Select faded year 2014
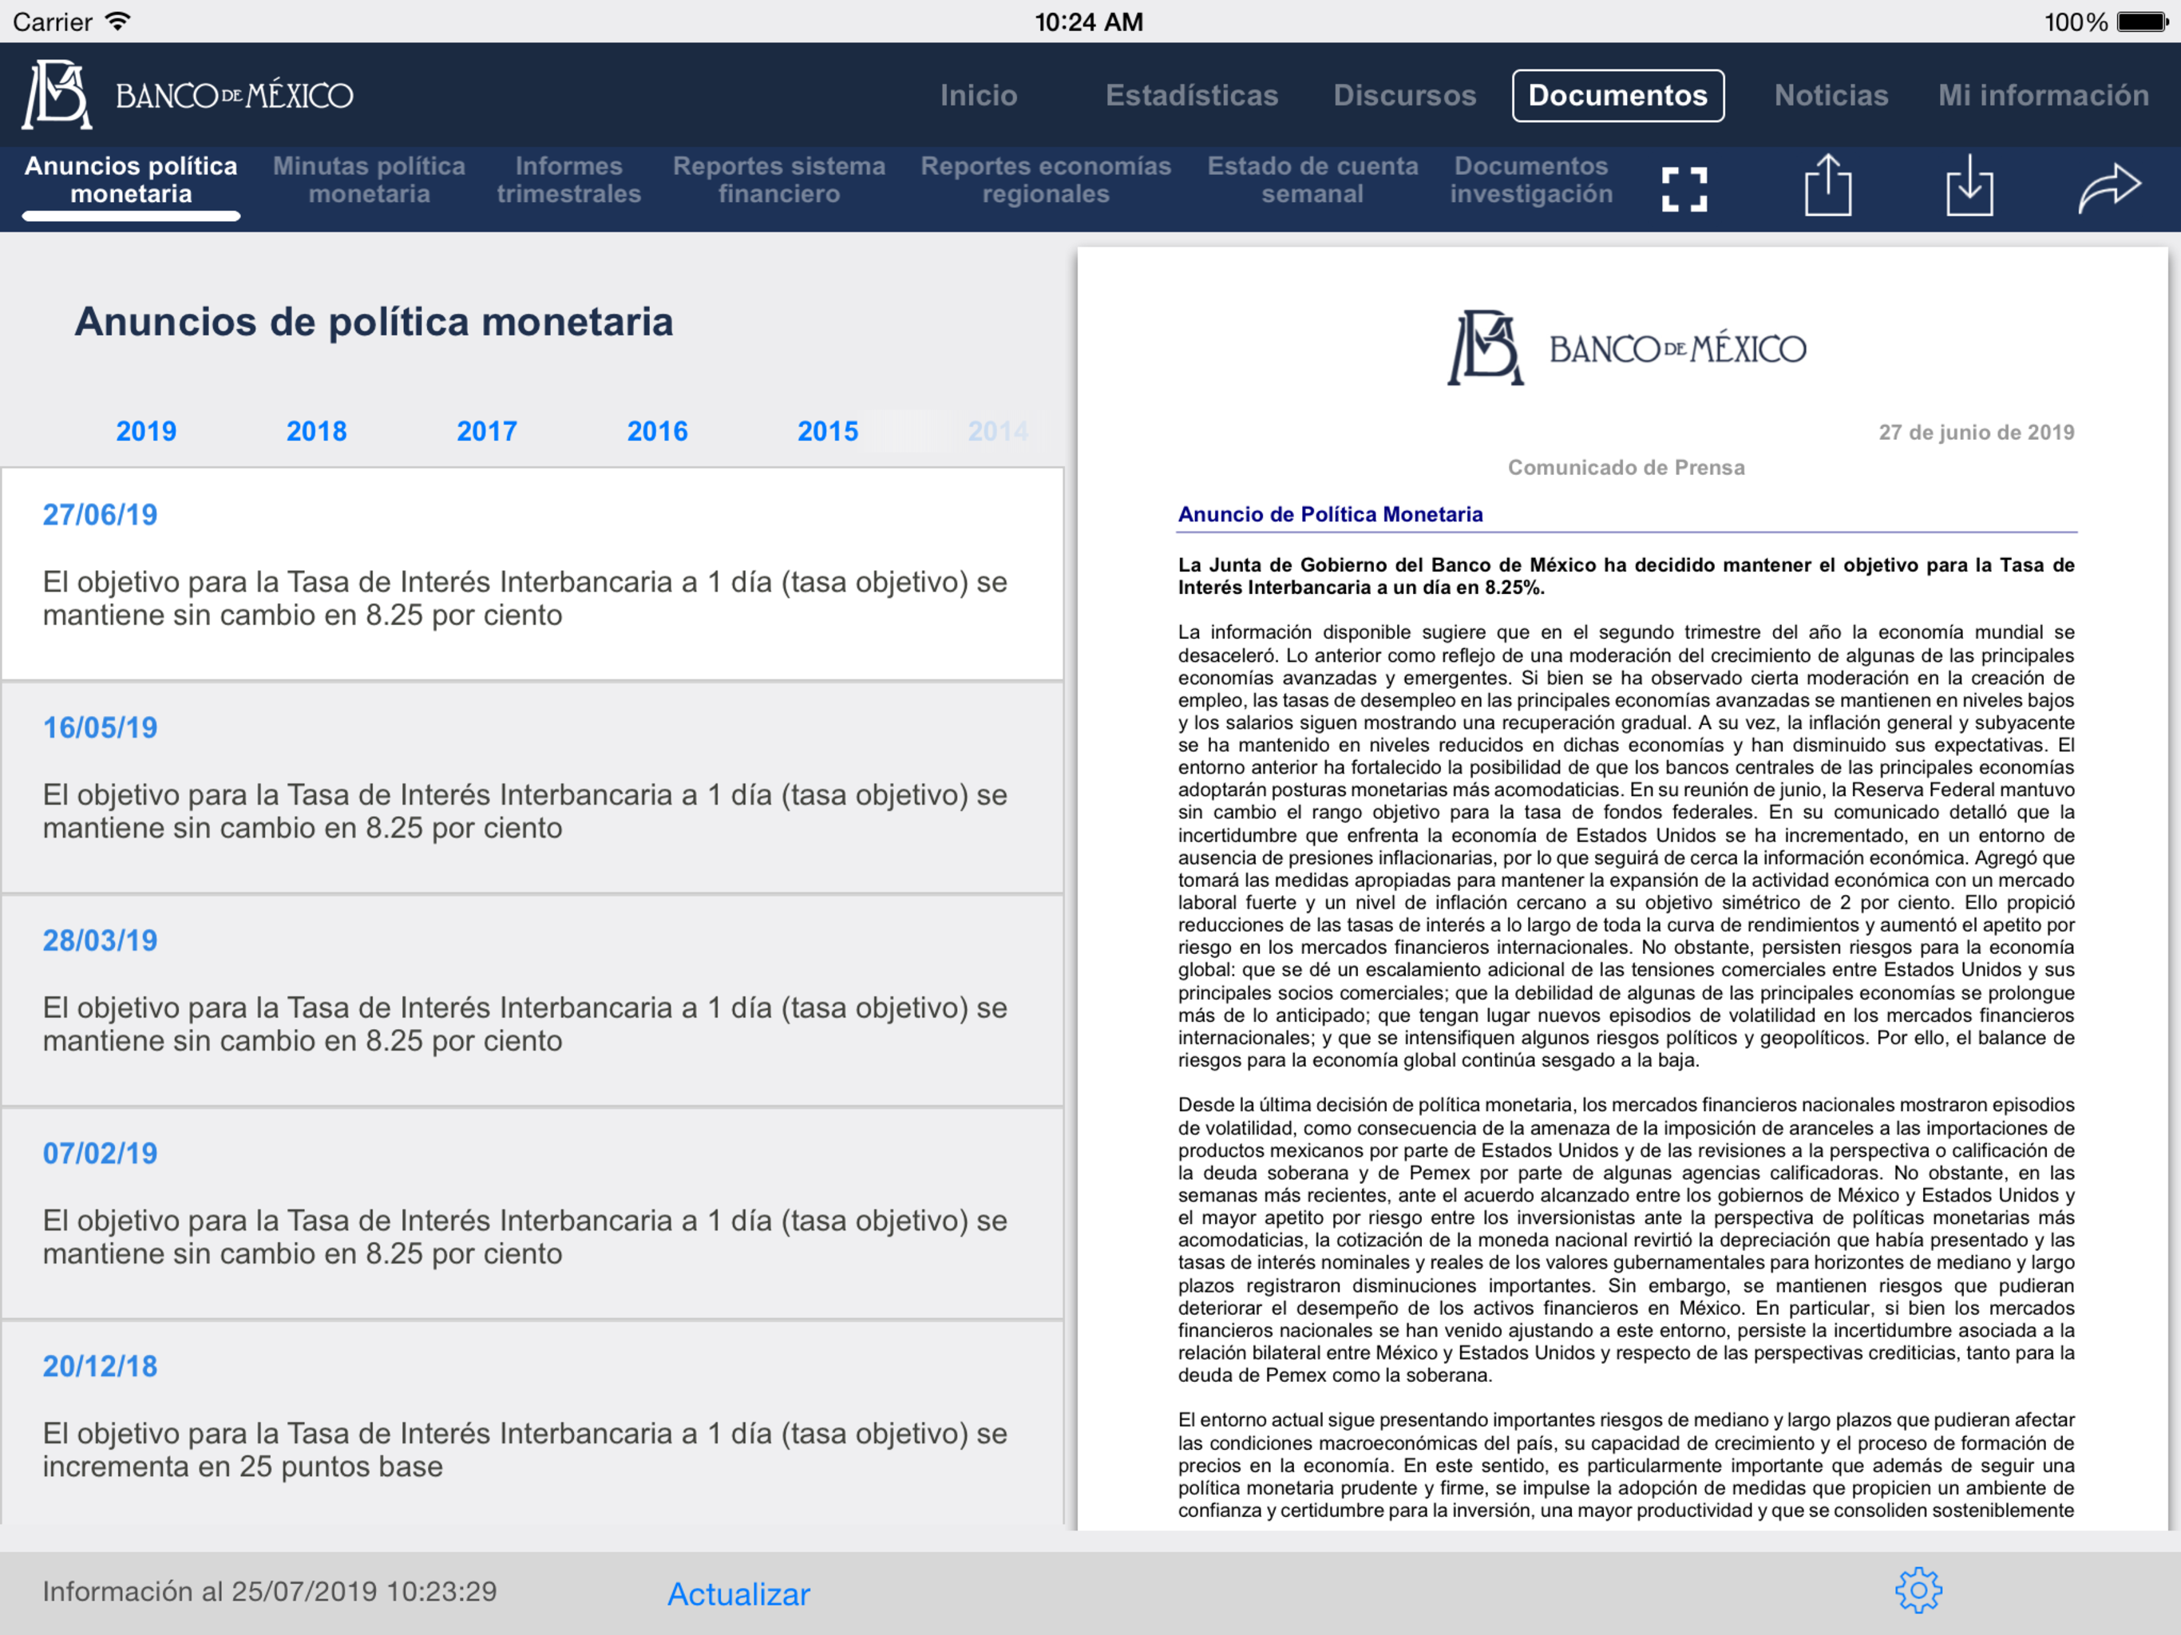The image size is (2181, 1635). tap(998, 431)
